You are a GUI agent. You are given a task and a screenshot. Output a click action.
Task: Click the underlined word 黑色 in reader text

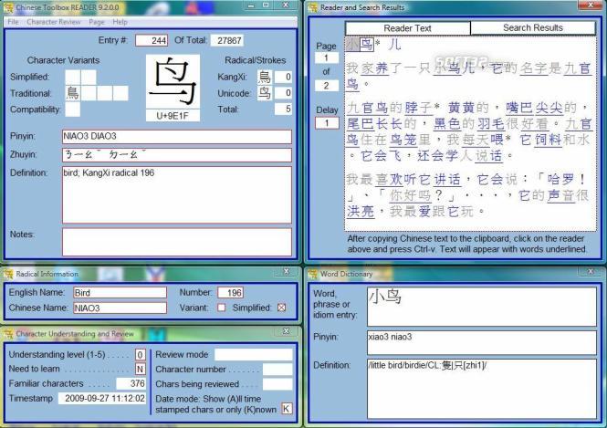pyautogui.click(x=447, y=124)
